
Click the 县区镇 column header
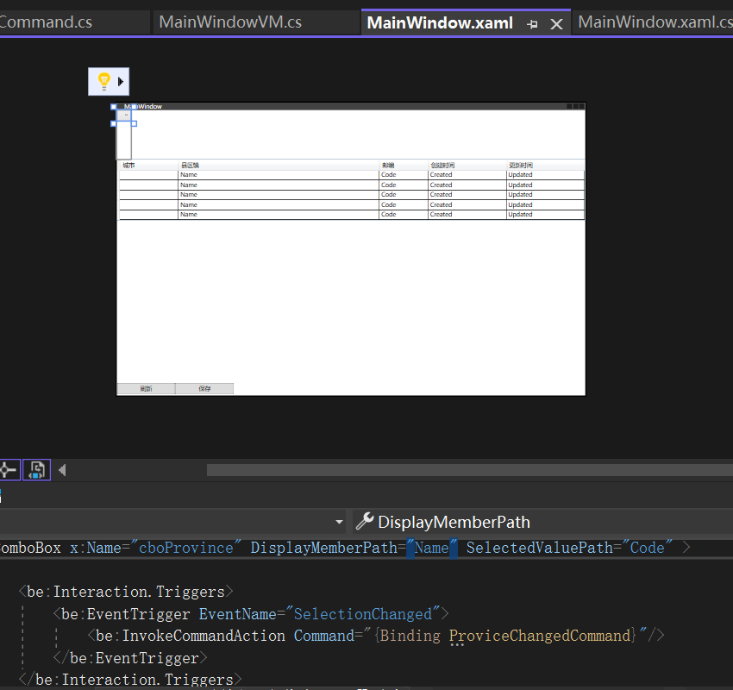190,165
